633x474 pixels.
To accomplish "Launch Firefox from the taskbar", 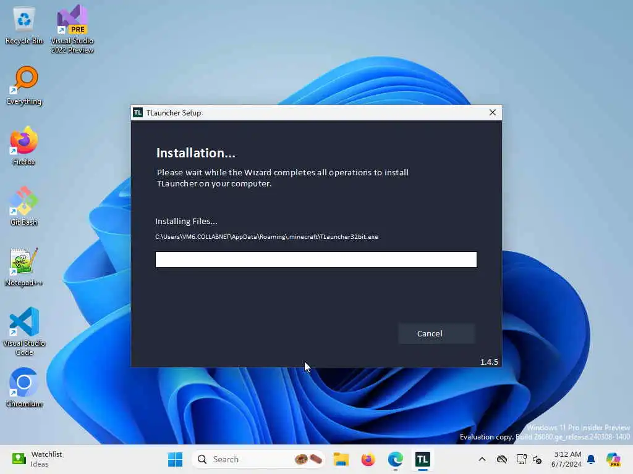I will click(368, 459).
